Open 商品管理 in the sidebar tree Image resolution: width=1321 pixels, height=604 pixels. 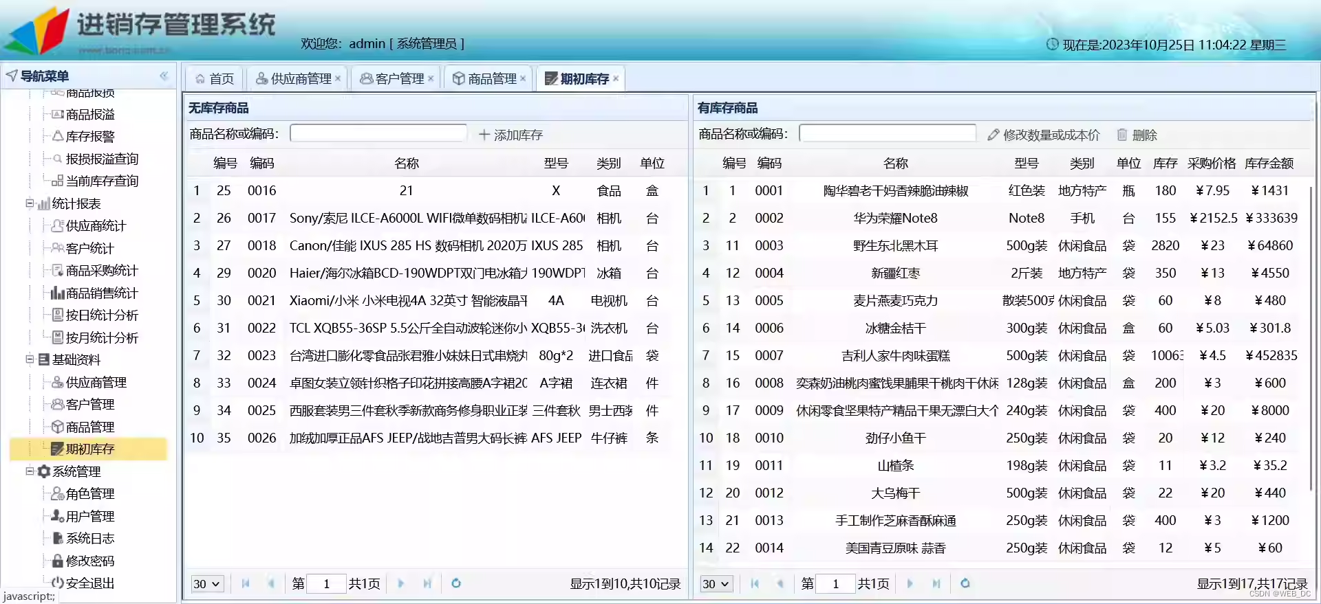90,427
